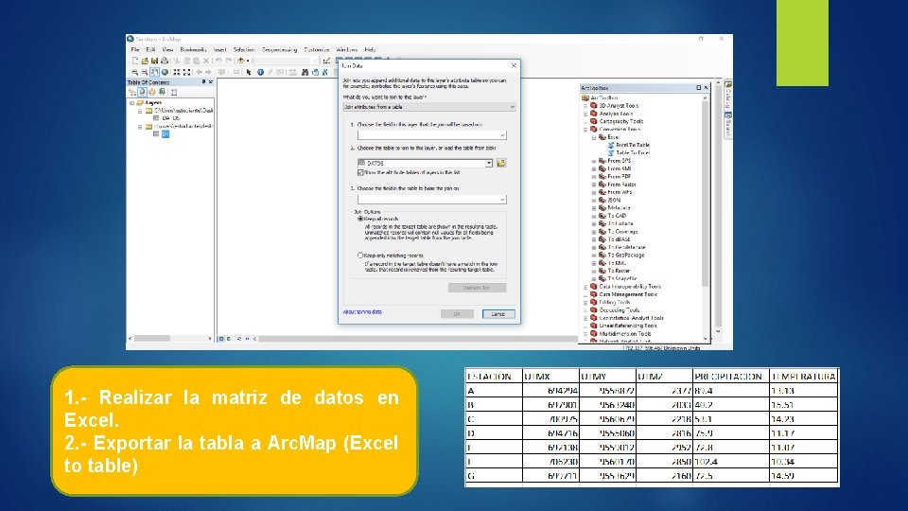This screenshot has height=511, width=908.
Task: Click the Fixed Zoom In arrows icon
Action: coord(177,73)
